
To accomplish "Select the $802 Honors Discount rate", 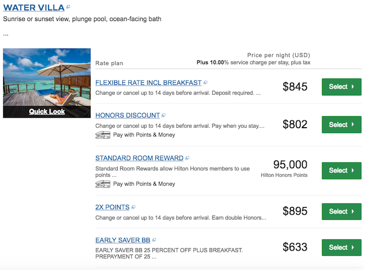I will pos(341,125).
